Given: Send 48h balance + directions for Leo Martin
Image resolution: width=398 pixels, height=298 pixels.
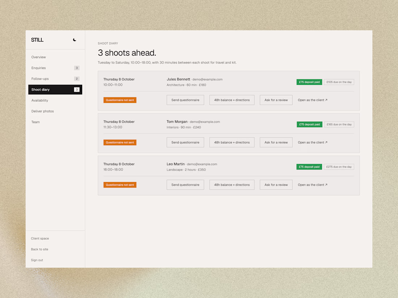Looking at the screenshot, I should click(232, 185).
